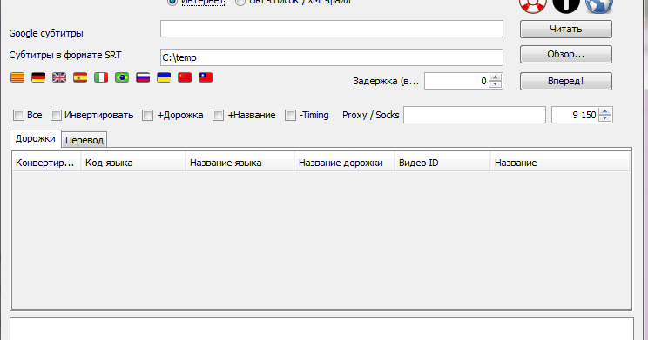The image size is (648, 340).
Task: Switch language with the German flag
Action: [38, 77]
